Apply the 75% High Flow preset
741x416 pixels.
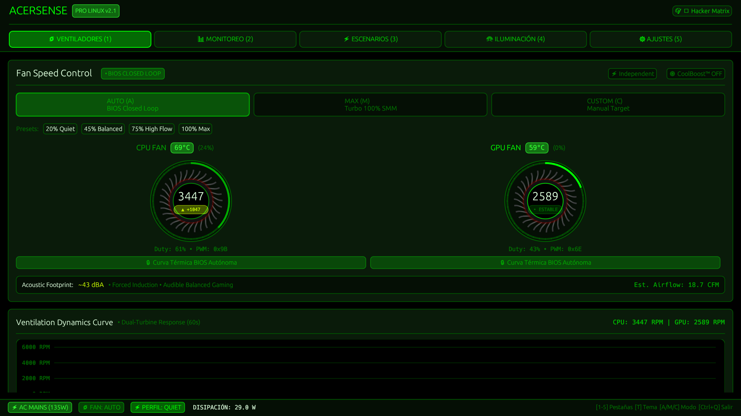pyautogui.click(x=152, y=129)
